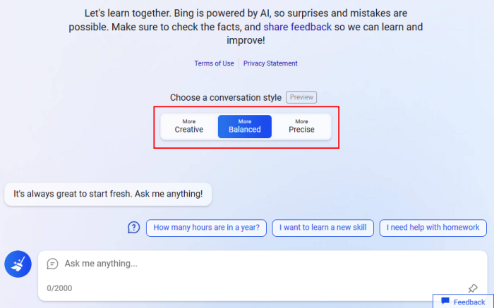Viewport: 494px width, 308px height.
Task: Select "I need help with homework" suggestion
Action: tap(433, 228)
